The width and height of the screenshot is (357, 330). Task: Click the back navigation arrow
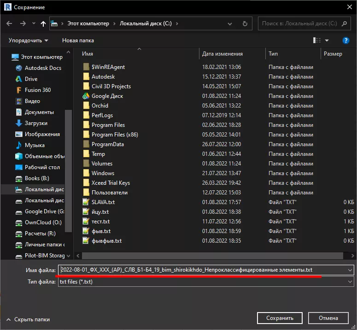[x=9, y=23]
